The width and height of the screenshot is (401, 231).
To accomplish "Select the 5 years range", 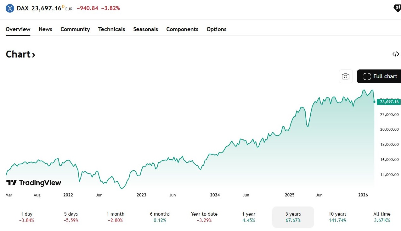I will point(293,217).
